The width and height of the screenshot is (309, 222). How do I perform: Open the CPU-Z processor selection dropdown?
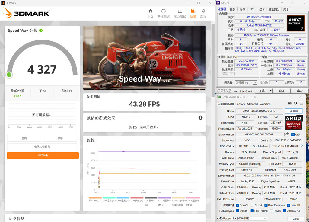click(246, 82)
